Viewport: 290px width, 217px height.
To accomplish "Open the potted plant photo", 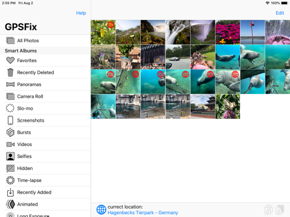I will [128, 57].
